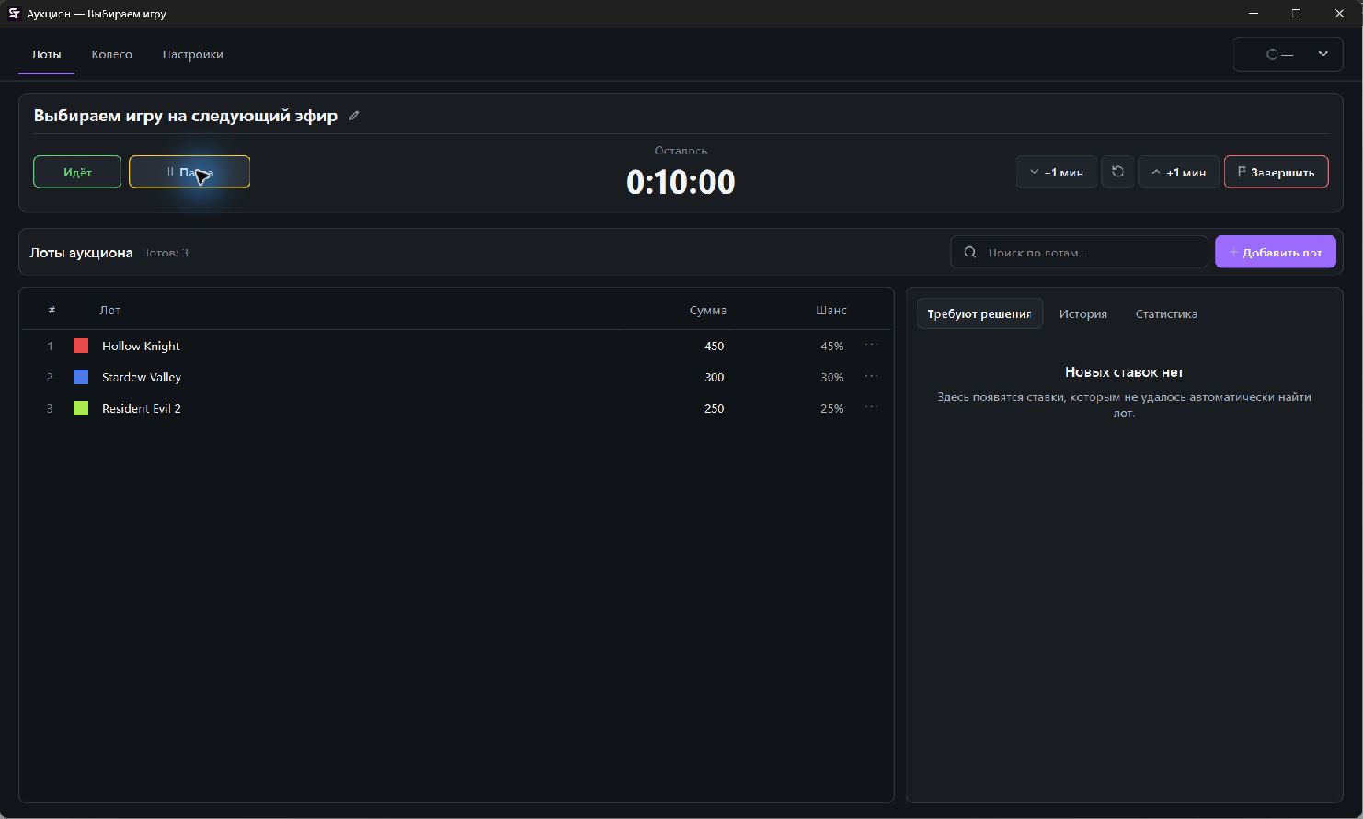Image resolution: width=1363 pixels, height=819 pixels.
Task: Click the red color swatch of Hollow Knight
Action: click(x=81, y=346)
